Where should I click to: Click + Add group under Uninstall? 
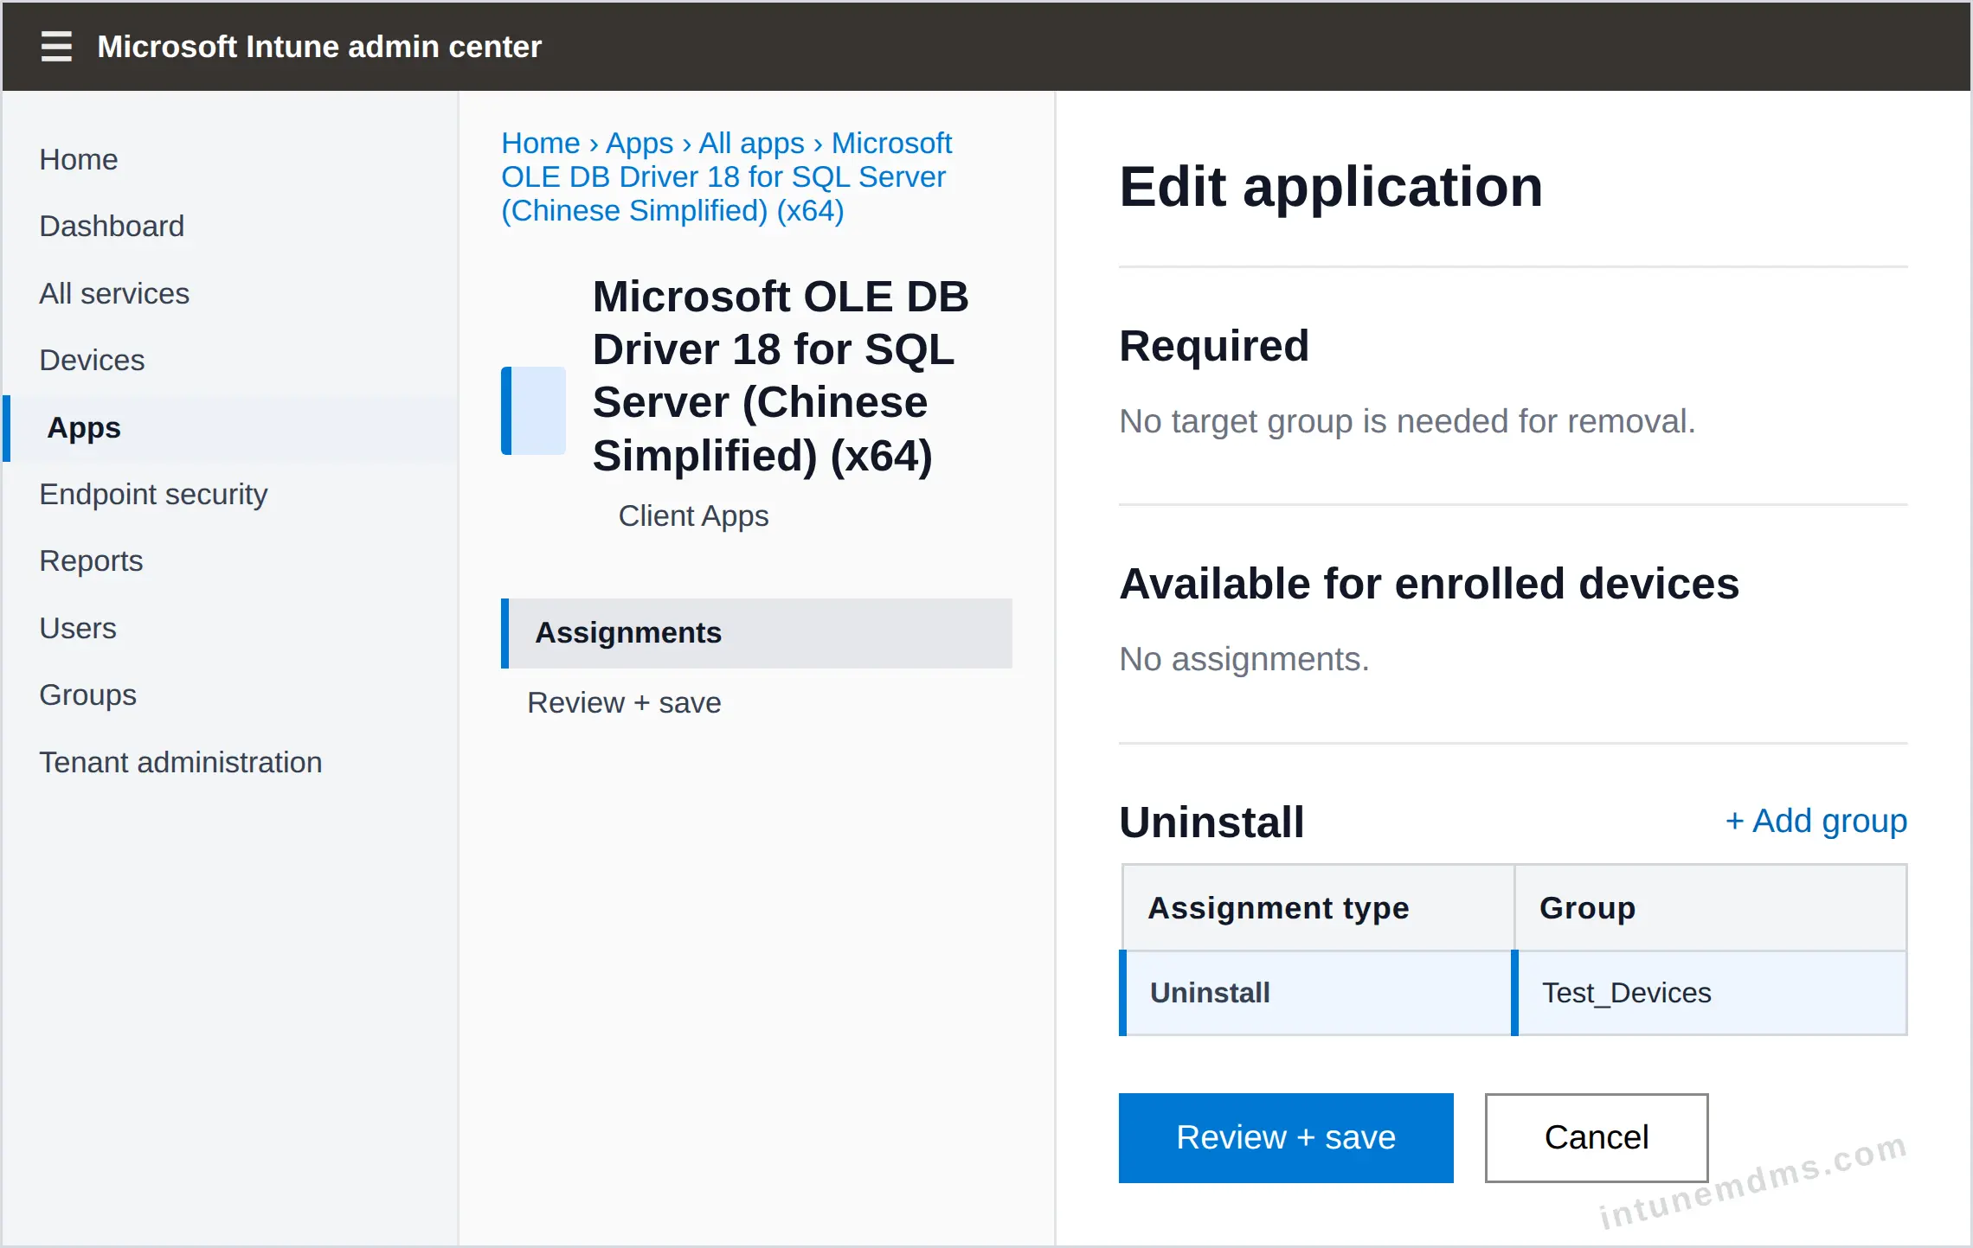1816,821
